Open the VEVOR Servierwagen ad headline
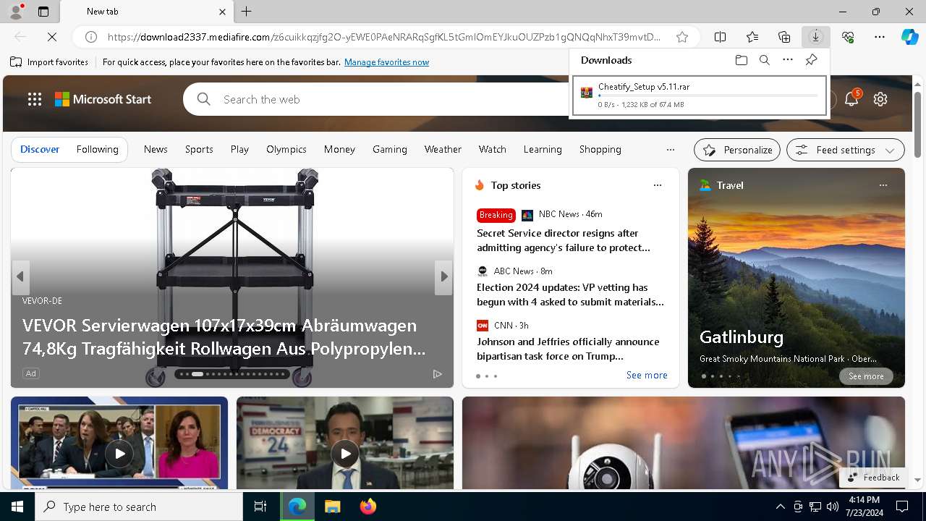This screenshot has width=926, height=521. [x=224, y=337]
